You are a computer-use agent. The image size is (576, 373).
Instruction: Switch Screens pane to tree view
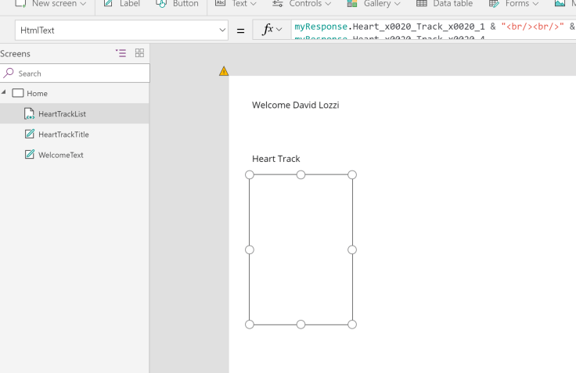(x=121, y=53)
